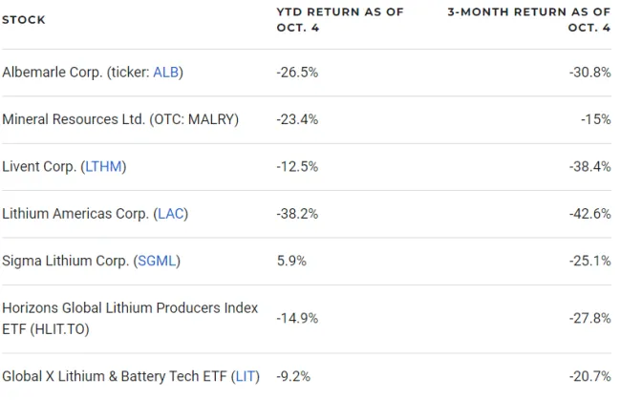Open the LIT ticker link
The height and width of the screenshot is (400, 621).
coord(244,377)
